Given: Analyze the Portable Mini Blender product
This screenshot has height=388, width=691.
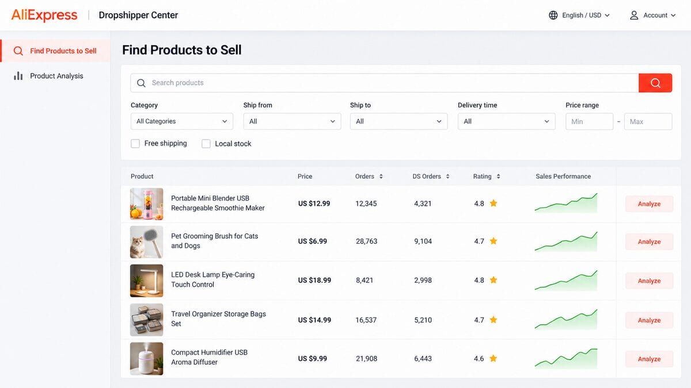Looking at the screenshot, I should (649, 204).
